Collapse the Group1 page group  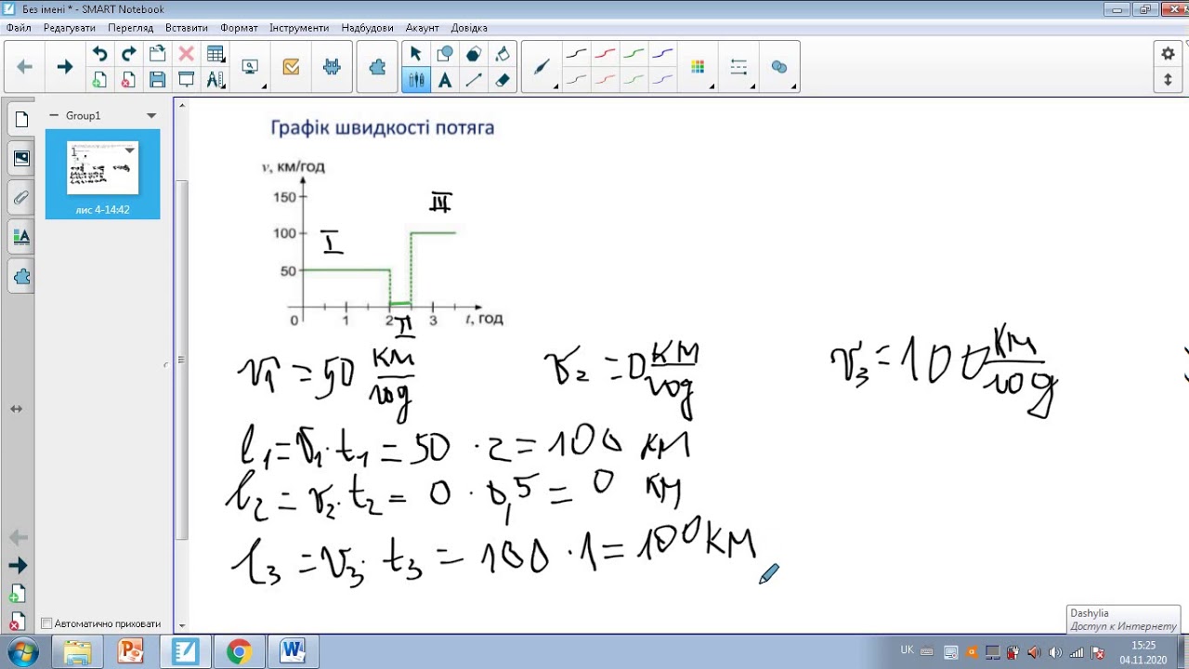click(x=54, y=115)
